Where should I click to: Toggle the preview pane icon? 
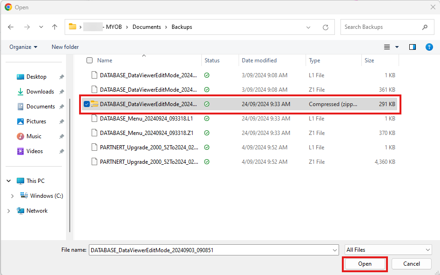(x=412, y=47)
